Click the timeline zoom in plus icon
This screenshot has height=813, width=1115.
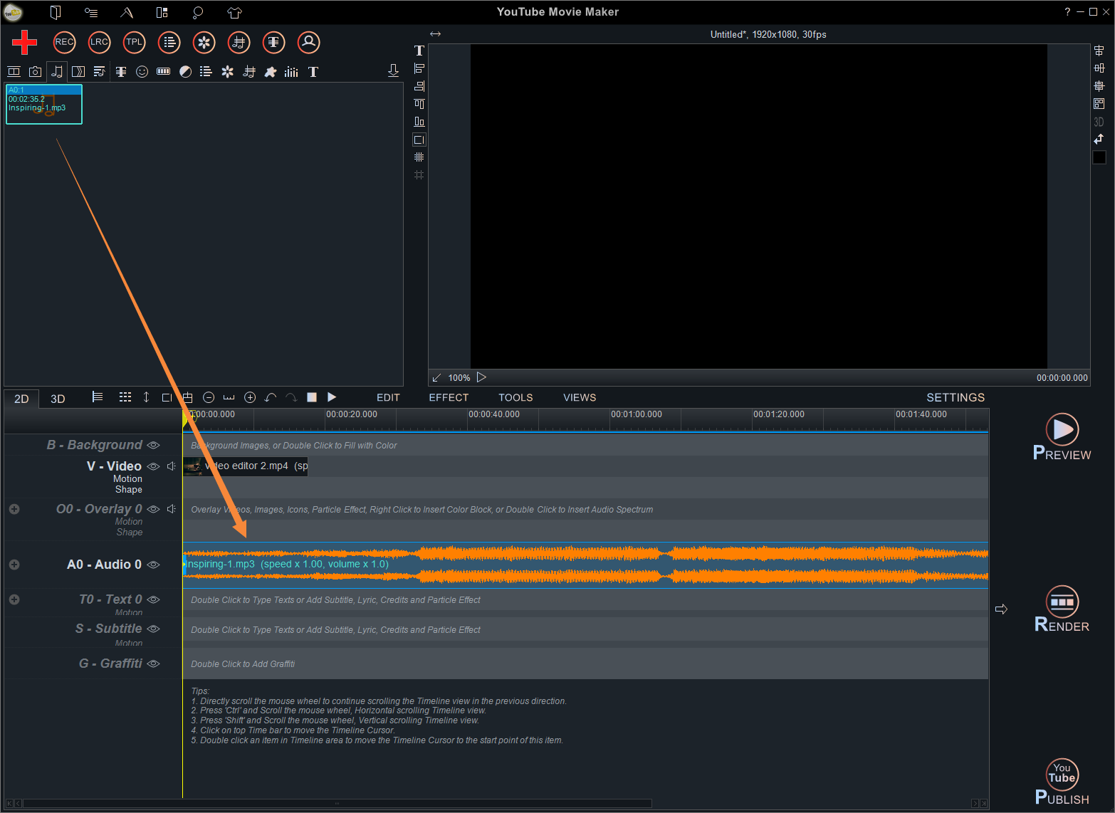[x=250, y=397]
